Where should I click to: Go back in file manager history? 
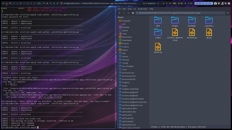pyautogui.click(x=120, y=13)
